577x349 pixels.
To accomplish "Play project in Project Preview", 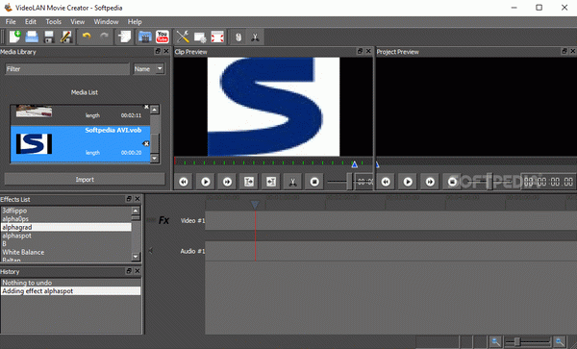I will click(408, 182).
